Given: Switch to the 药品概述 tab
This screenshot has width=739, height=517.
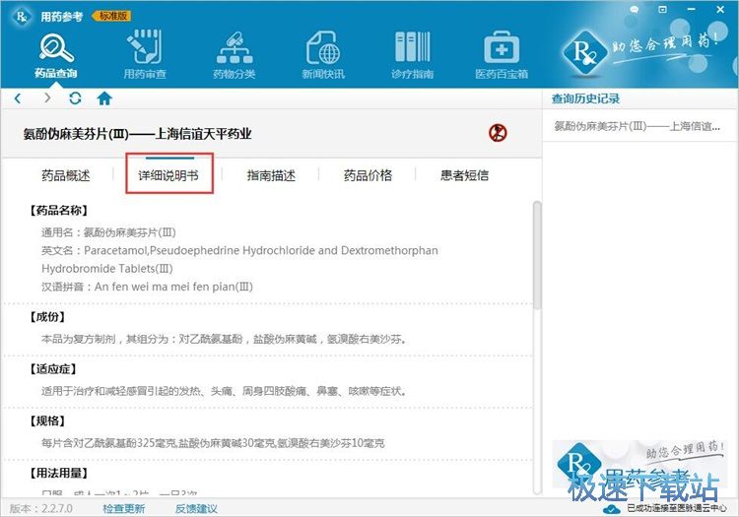Looking at the screenshot, I should coord(65,175).
